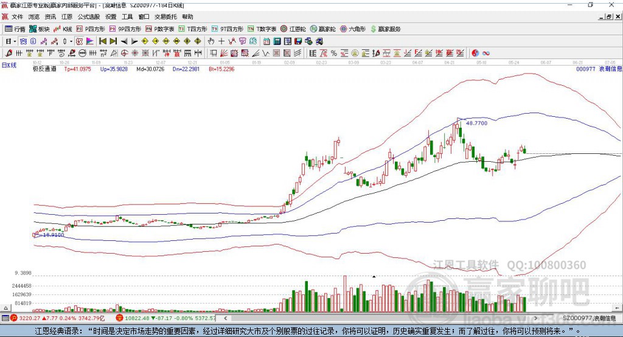Open the 江恩 menu
Image resolution: width=623 pixels, height=337 pixels.
tap(67, 16)
